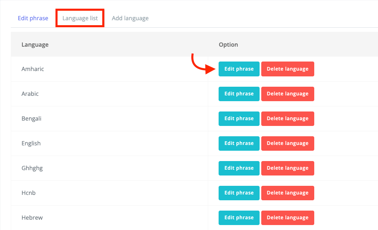The width and height of the screenshot is (378, 230).
Task: Delete the Amharic language
Action: [x=288, y=69]
